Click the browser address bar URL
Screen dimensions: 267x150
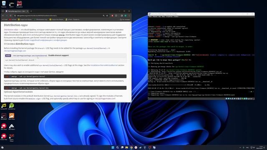coord(37,16)
